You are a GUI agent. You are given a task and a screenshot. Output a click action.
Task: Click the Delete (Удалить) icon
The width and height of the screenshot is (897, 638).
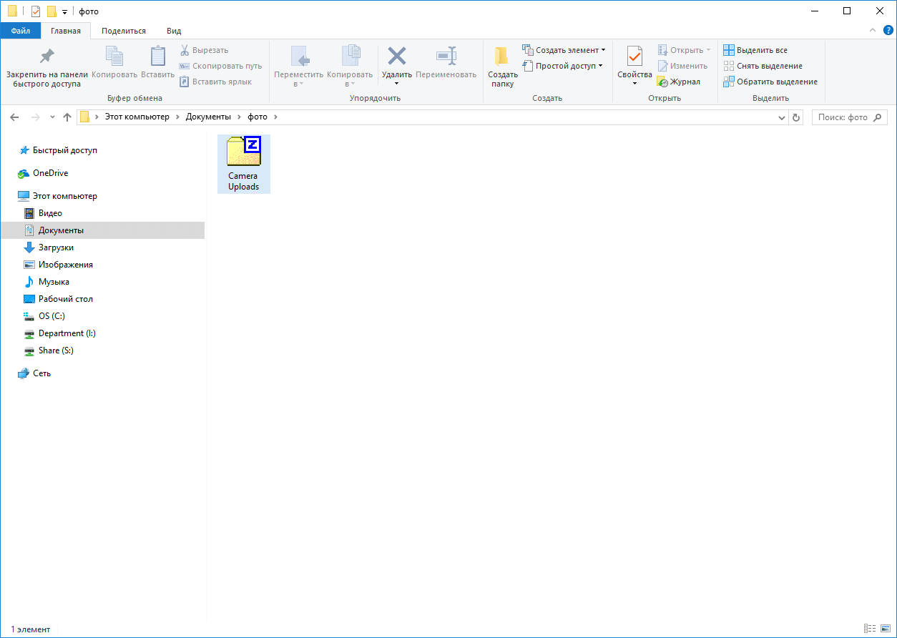pyautogui.click(x=396, y=57)
